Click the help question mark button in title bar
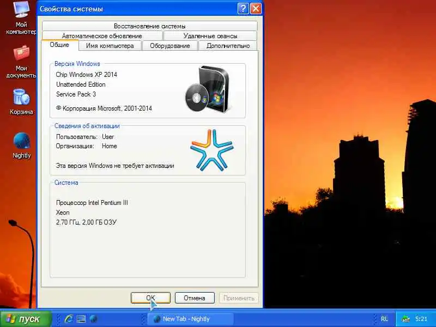Screen dimensions: 436x327 tap(243, 9)
